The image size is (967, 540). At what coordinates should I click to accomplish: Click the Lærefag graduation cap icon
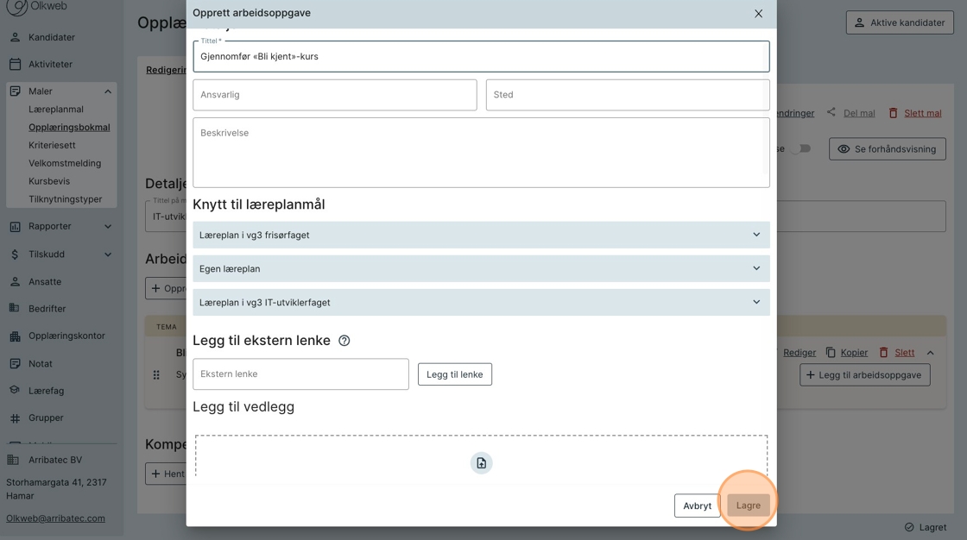[x=16, y=390]
